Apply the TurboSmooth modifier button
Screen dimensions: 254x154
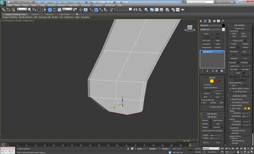(x=206, y=48)
